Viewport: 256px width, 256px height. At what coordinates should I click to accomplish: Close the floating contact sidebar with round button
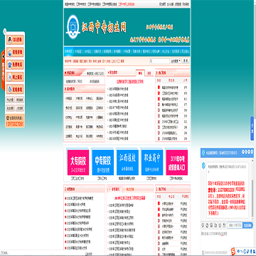[5, 31]
